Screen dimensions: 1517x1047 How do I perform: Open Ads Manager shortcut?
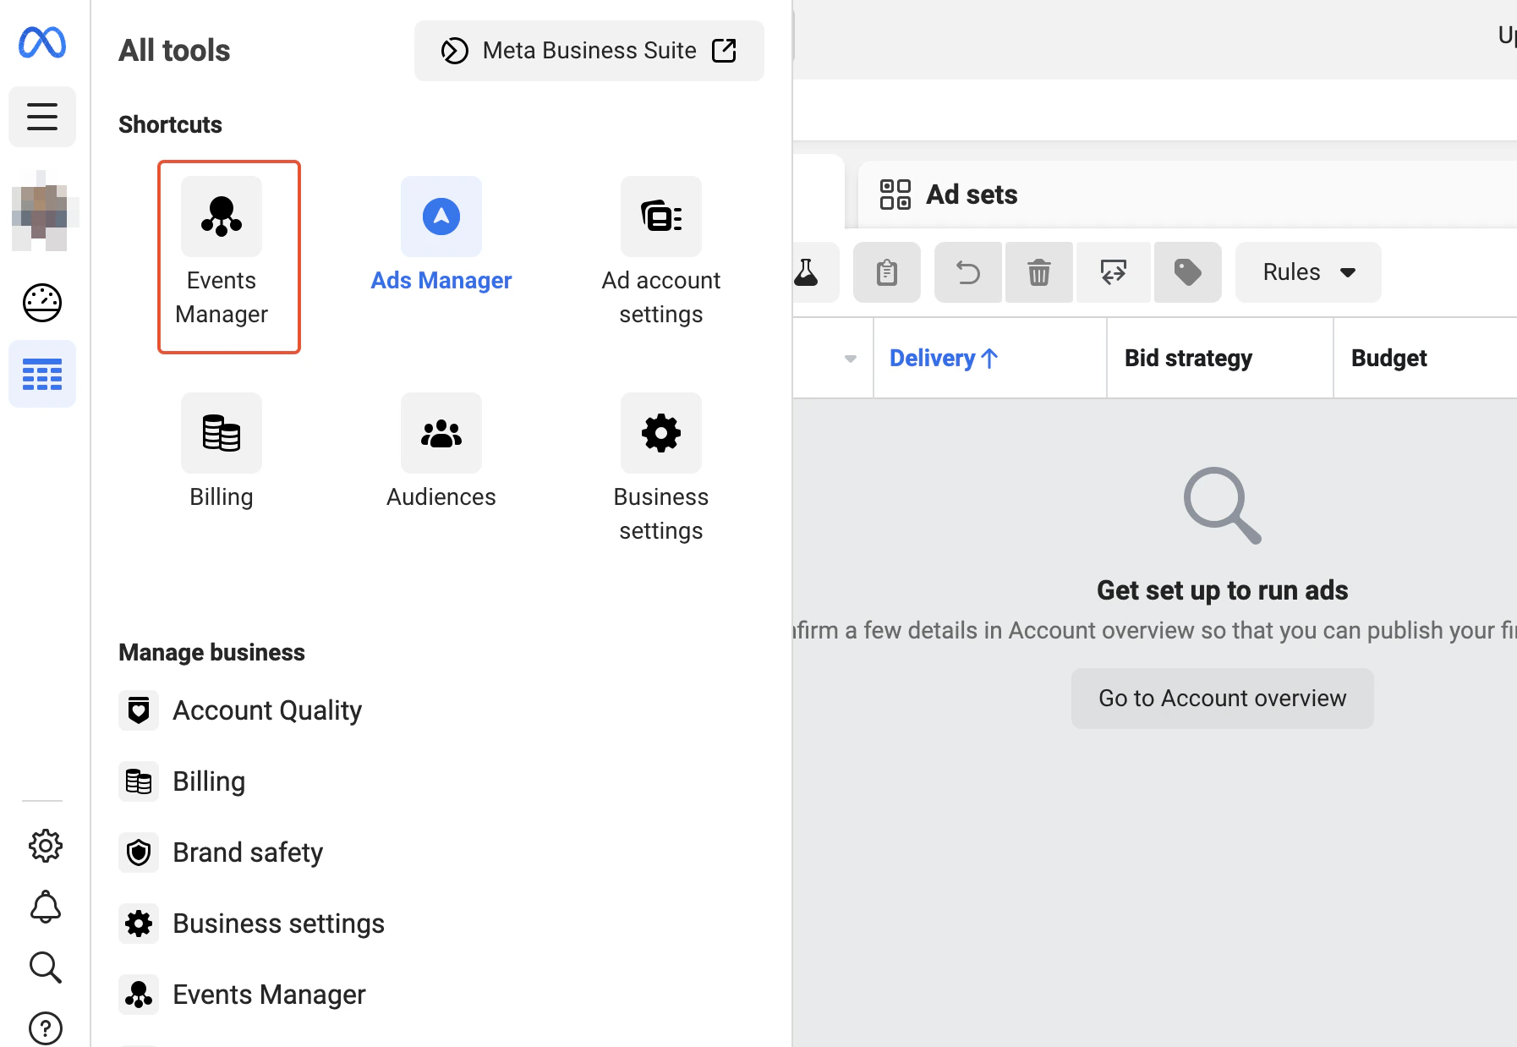(x=441, y=235)
